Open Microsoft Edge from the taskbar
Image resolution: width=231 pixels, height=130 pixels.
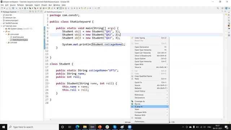point(78,127)
